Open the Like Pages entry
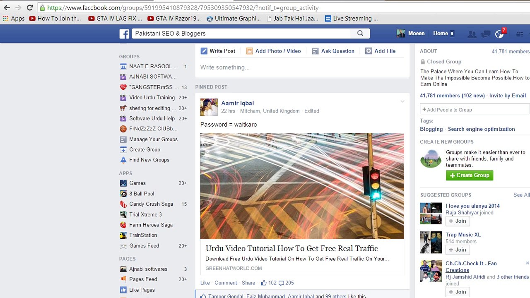 point(142,290)
